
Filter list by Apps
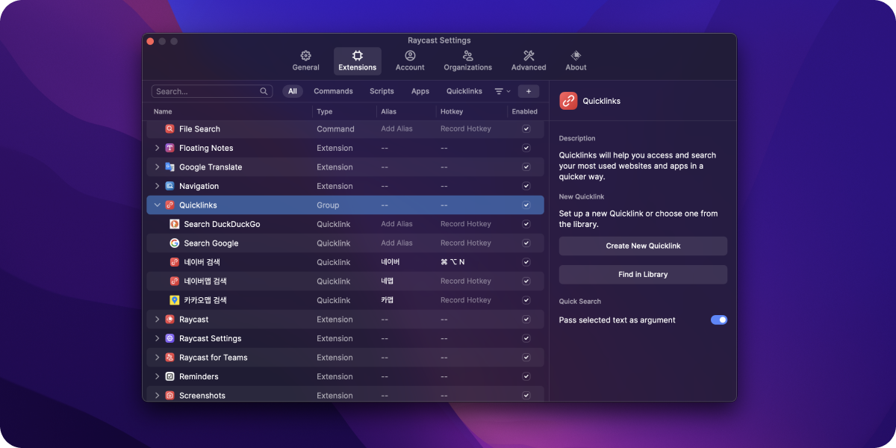point(420,91)
